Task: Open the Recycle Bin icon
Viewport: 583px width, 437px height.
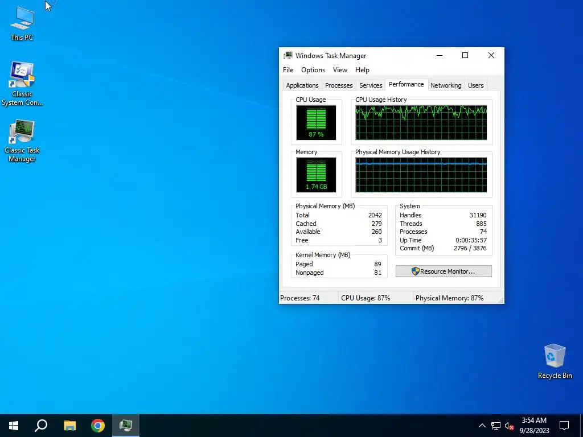Action: (x=555, y=361)
